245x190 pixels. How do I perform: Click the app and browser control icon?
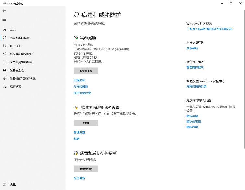(x=4, y=62)
